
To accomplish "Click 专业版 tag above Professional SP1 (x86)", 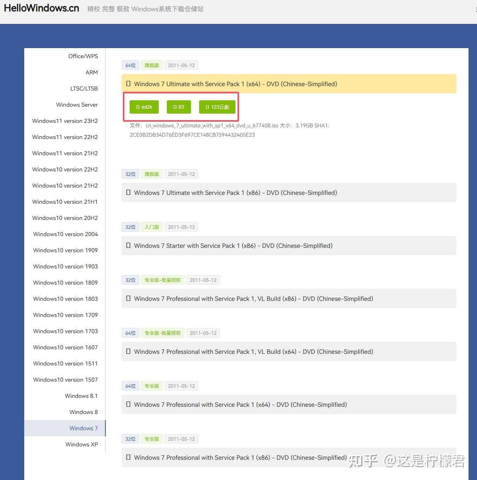I will [x=152, y=439].
